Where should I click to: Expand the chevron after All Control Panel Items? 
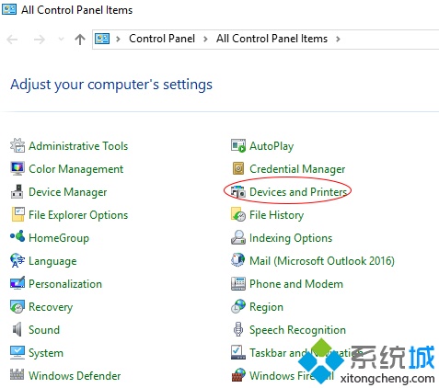click(x=338, y=39)
